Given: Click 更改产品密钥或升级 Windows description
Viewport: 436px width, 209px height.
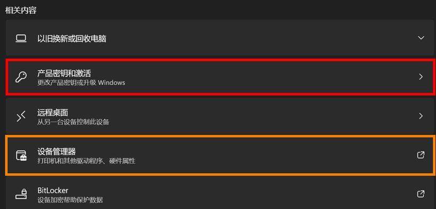Looking at the screenshot, I should (81, 82).
